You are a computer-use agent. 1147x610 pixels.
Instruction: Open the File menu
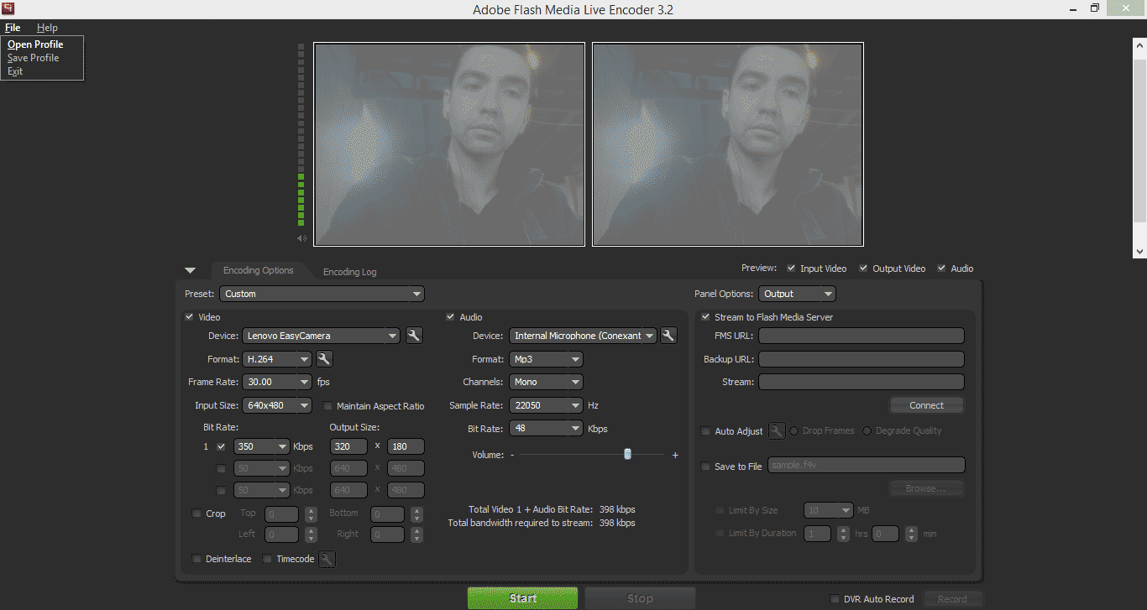(x=13, y=28)
